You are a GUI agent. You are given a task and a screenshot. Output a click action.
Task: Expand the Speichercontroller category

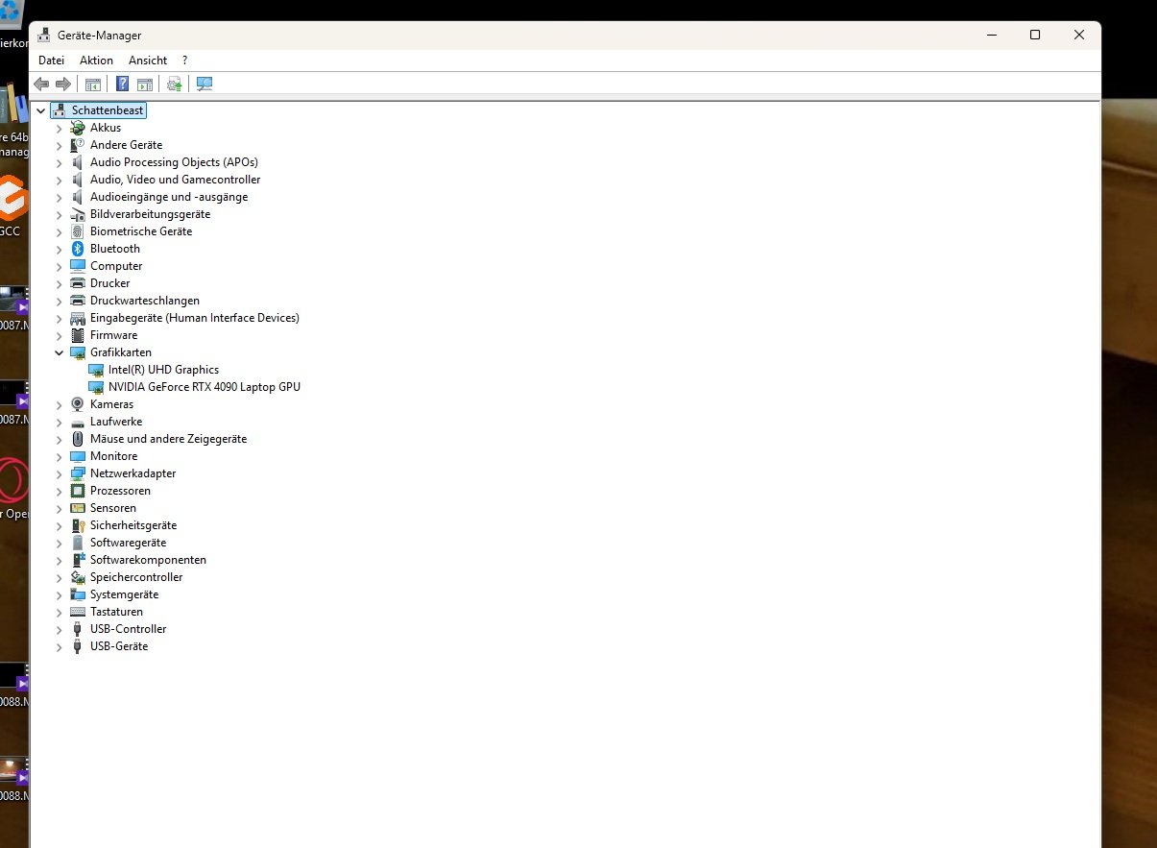[x=59, y=577]
